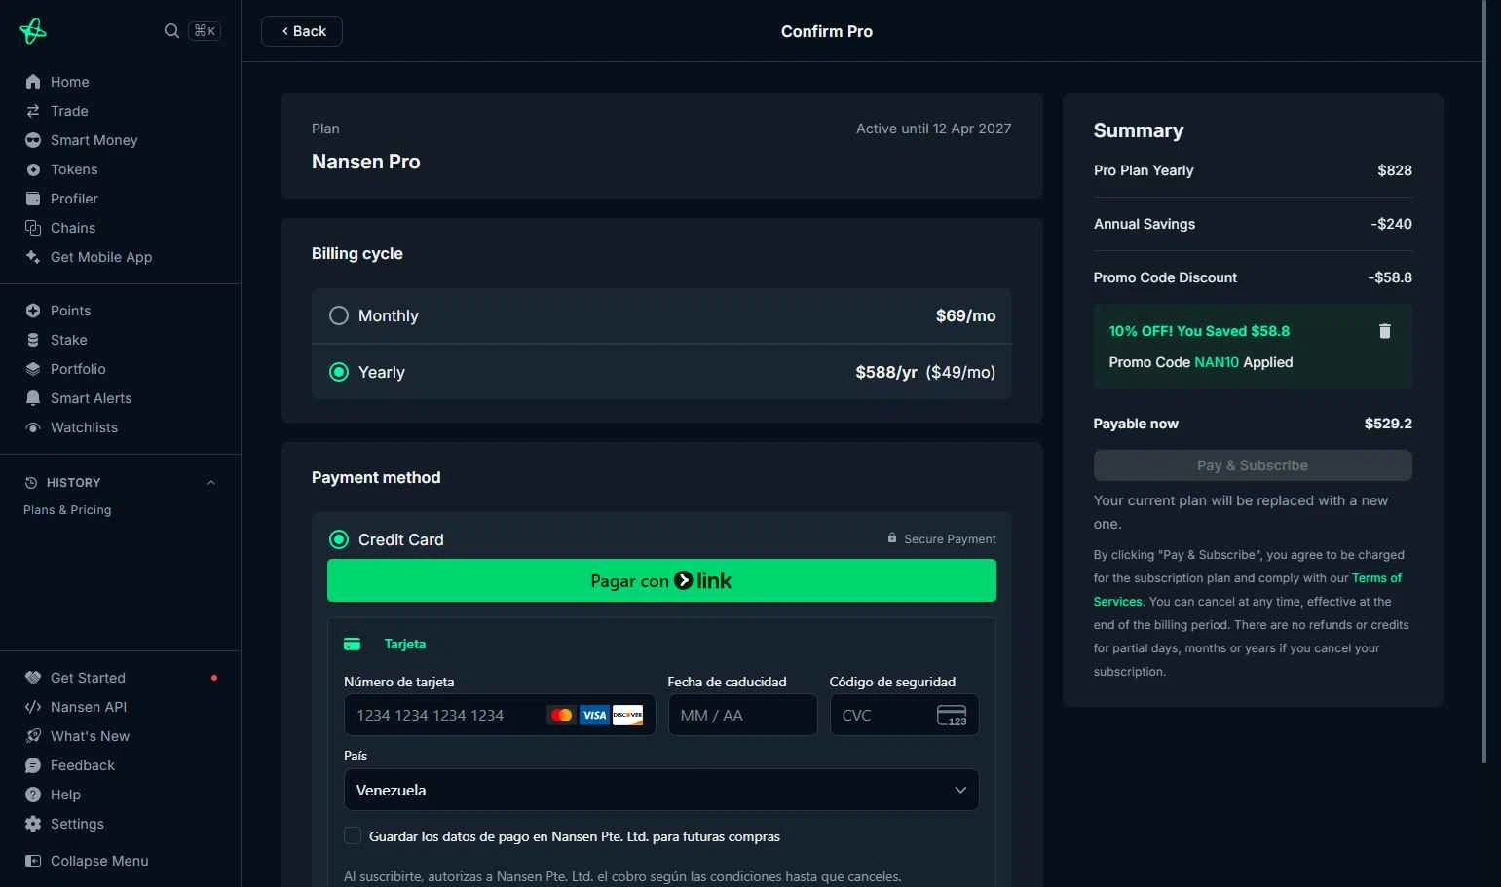Click the Nansen Pro plan title
The width and height of the screenshot is (1501, 887).
(366, 162)
